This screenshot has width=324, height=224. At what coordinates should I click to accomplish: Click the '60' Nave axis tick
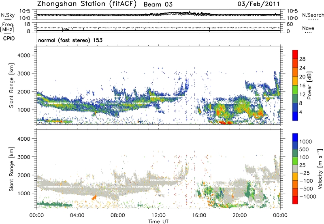point(290,24)
